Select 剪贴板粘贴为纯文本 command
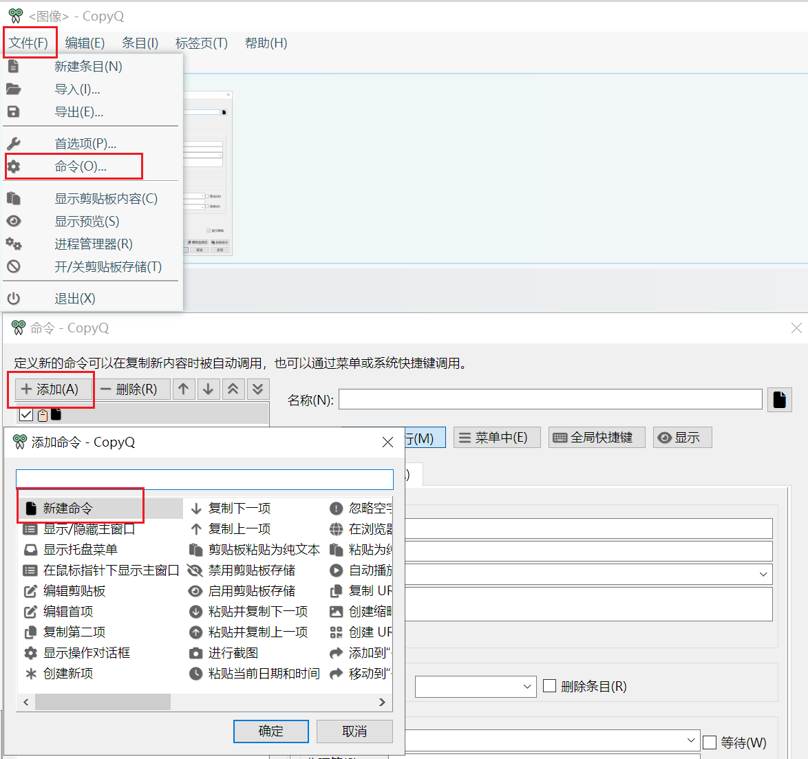The width and height of the screenshot is (808, 759). coord(254,549)
